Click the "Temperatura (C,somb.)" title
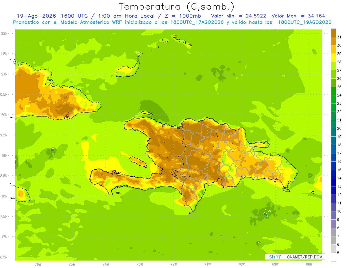Viewport: 347px width, 268px height. click(x=176, y=7)
